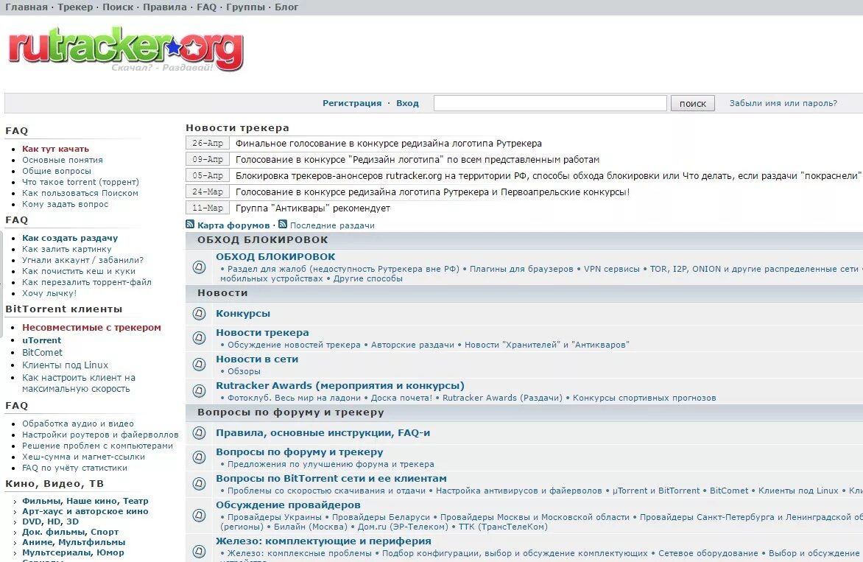Screen dimensions: 863x562
Task: Open Железо: комплектующие и периферия forum
Action: 324,541
